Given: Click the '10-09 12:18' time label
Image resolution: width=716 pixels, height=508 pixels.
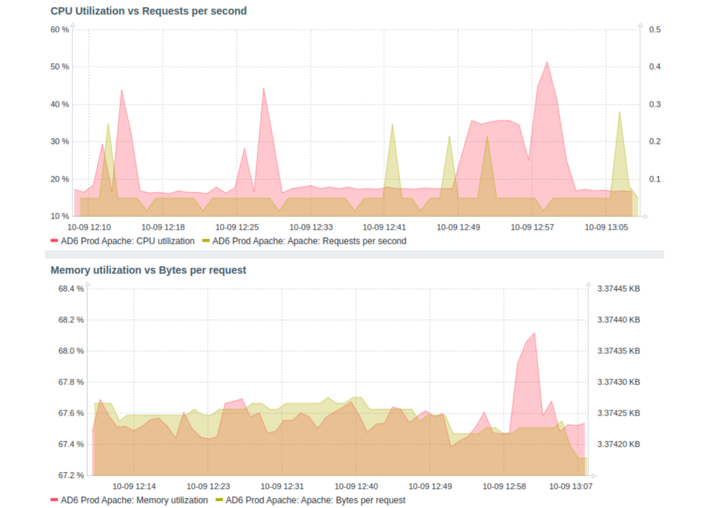Looking at the screenshot, I should click(163, 228).
